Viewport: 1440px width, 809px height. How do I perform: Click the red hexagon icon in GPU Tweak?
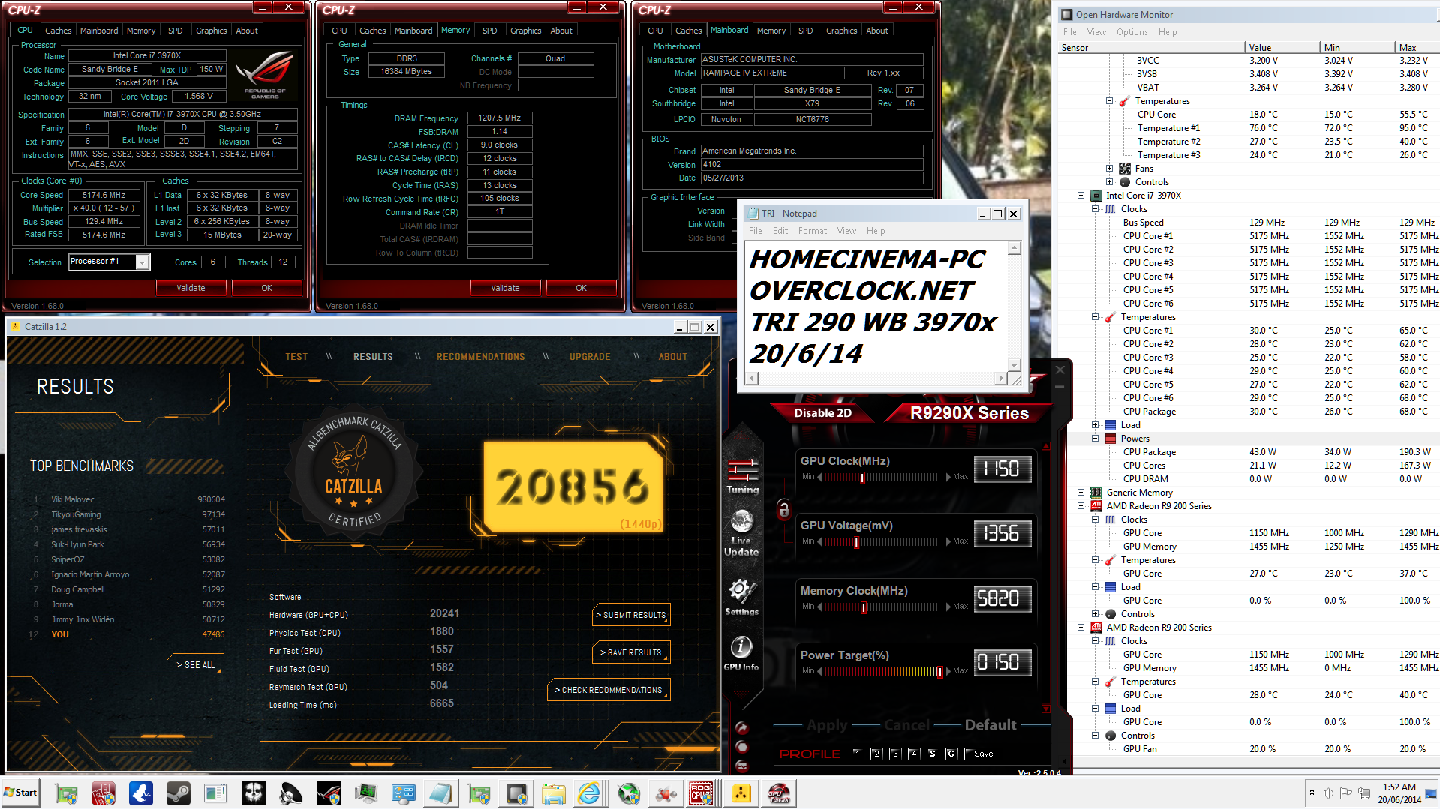coord(741,747)
